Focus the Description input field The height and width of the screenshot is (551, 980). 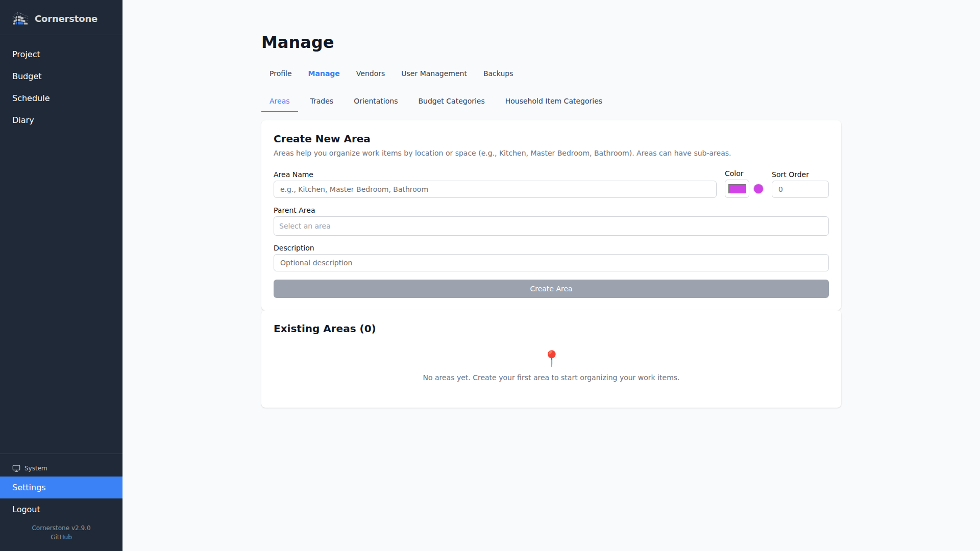(551, 263)
